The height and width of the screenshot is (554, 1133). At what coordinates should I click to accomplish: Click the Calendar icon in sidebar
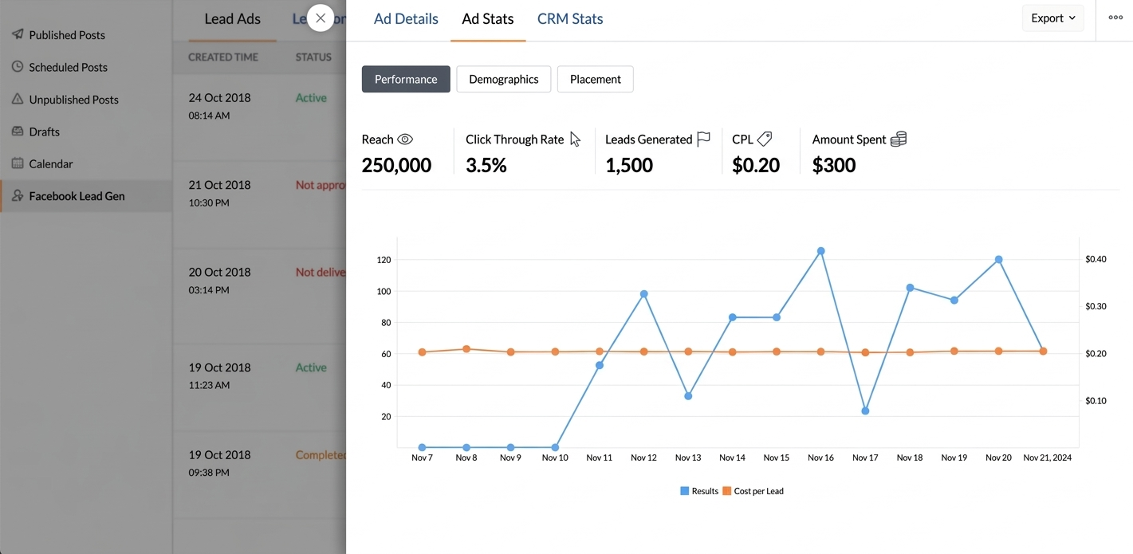18,163
